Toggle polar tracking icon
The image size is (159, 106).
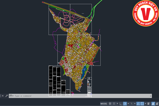pos(125,103)
